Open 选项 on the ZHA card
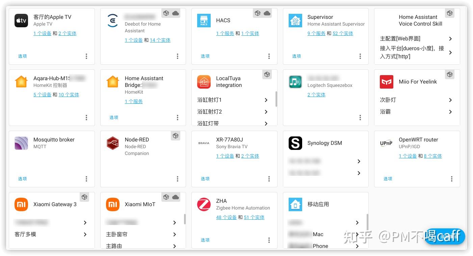473x256 pixels. 205,240
